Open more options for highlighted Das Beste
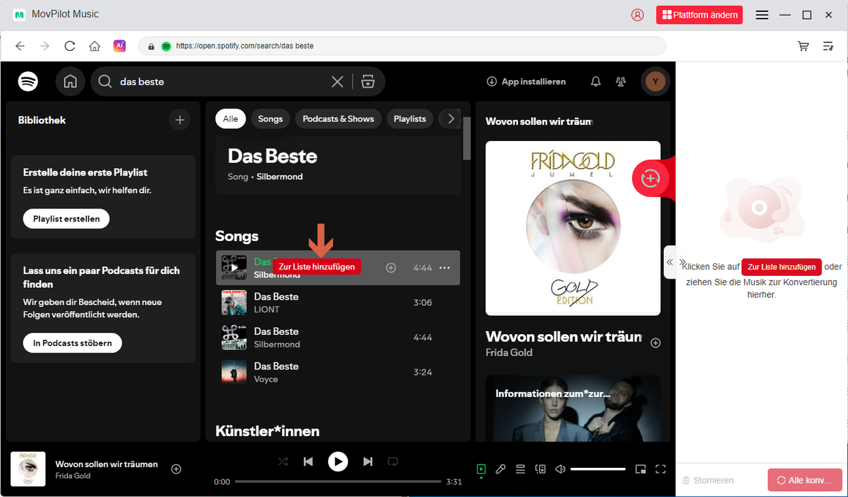Image resolution: width=848 pixels, height=497 pixels. (x=445, y=267)
